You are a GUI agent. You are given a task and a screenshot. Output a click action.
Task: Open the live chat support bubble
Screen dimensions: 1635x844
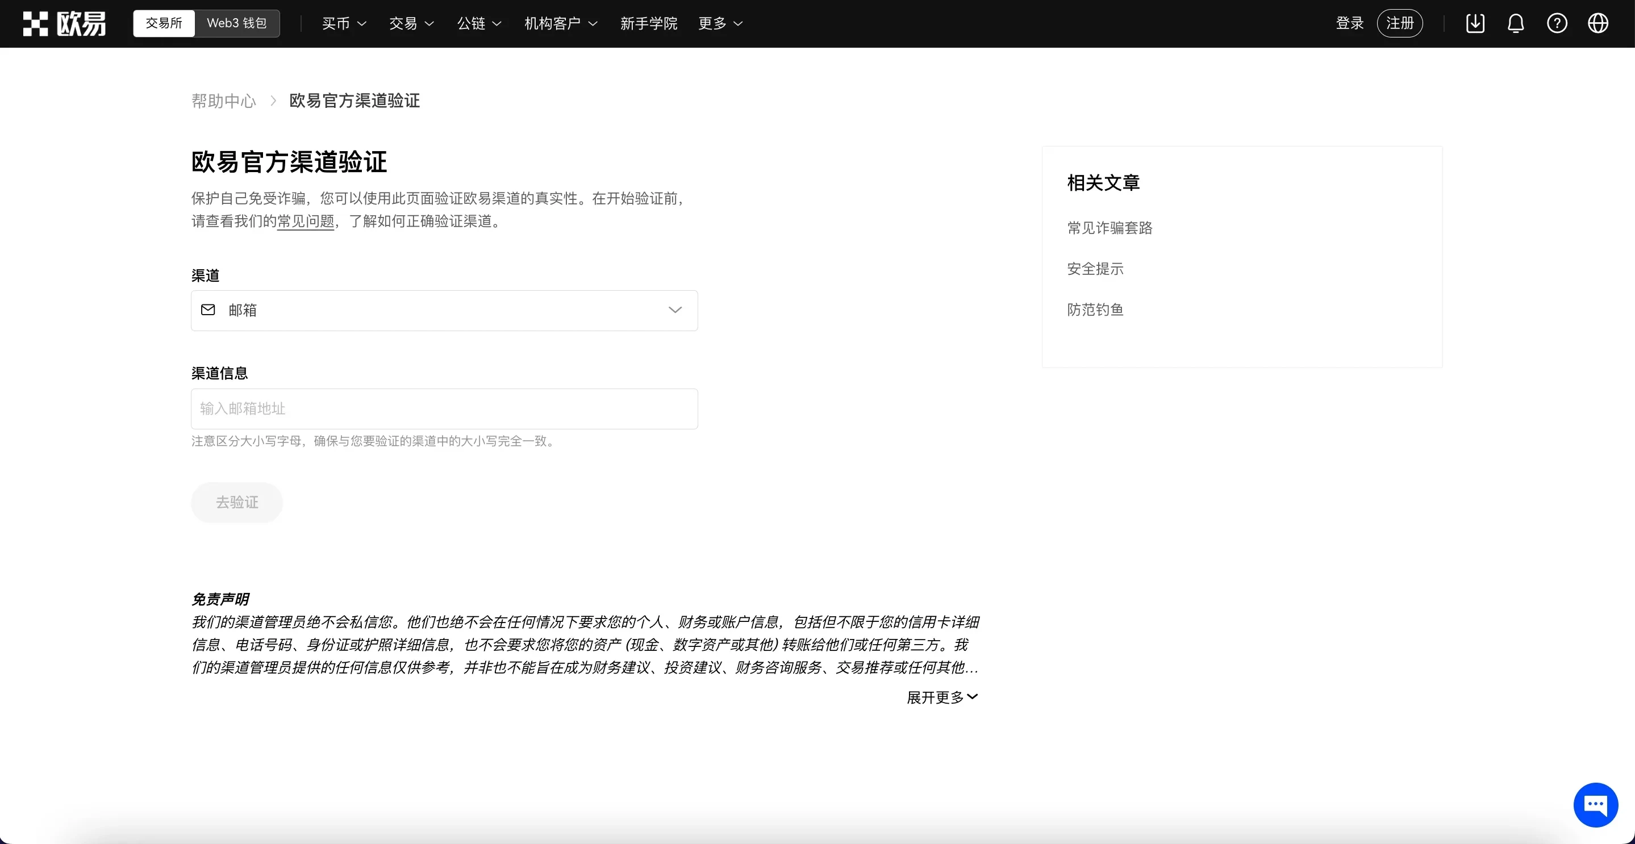point(1596,805)
